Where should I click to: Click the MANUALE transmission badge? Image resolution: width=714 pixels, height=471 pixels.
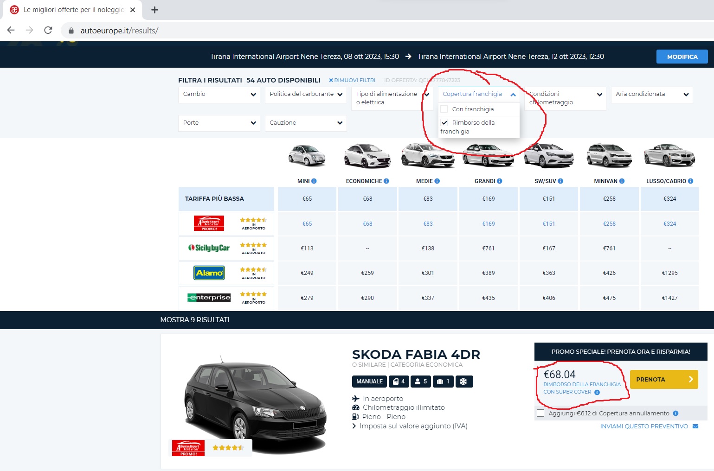coord(369,382)
